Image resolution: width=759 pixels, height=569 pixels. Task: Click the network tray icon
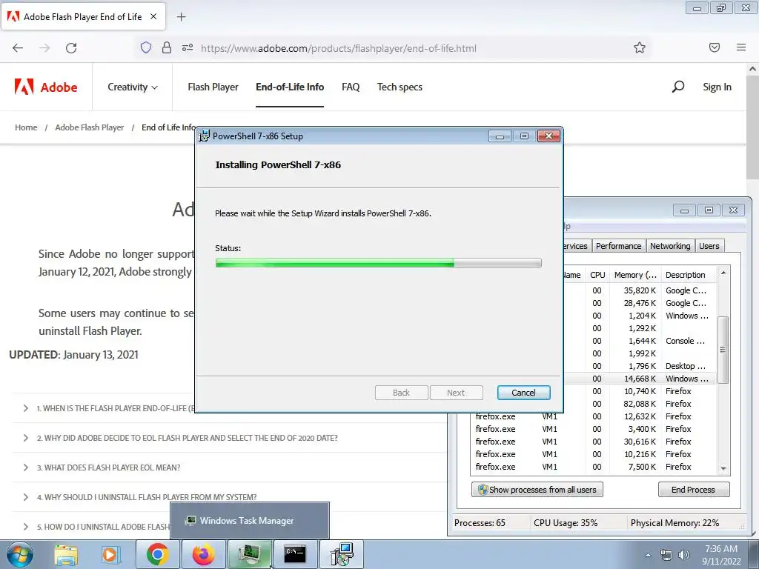[x=666, y=555]
